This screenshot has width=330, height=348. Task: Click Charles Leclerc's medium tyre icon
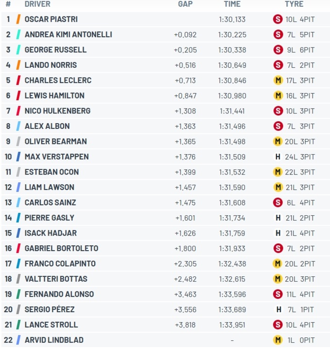point(278,80)
